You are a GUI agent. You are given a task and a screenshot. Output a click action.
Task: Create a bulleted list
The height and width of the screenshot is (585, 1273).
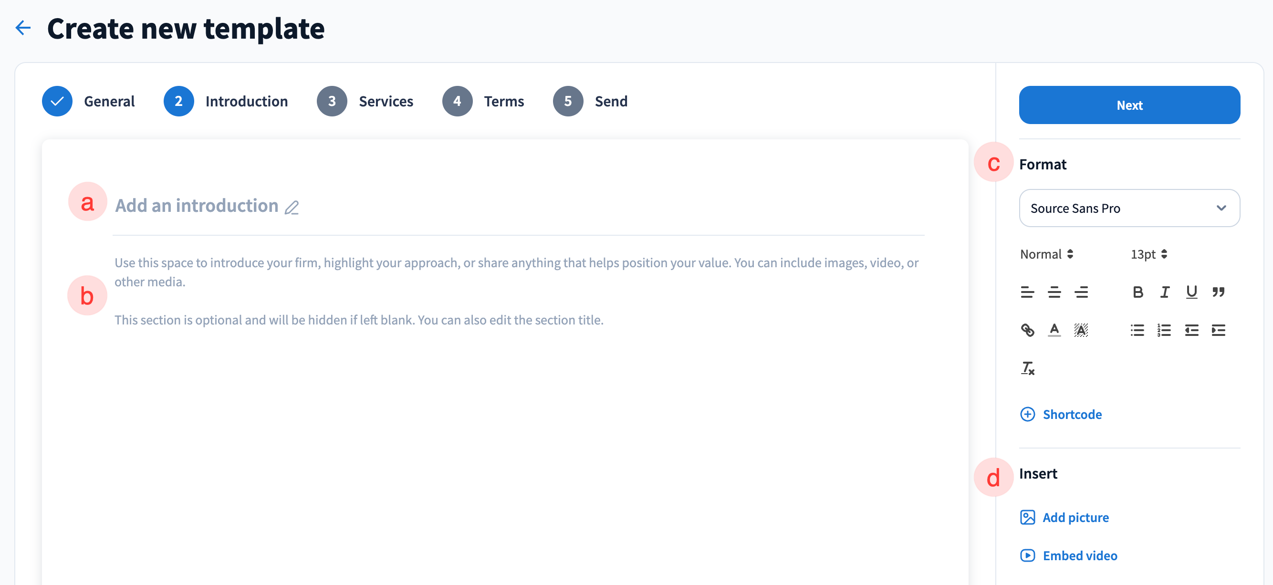[x=1137, y=330]
